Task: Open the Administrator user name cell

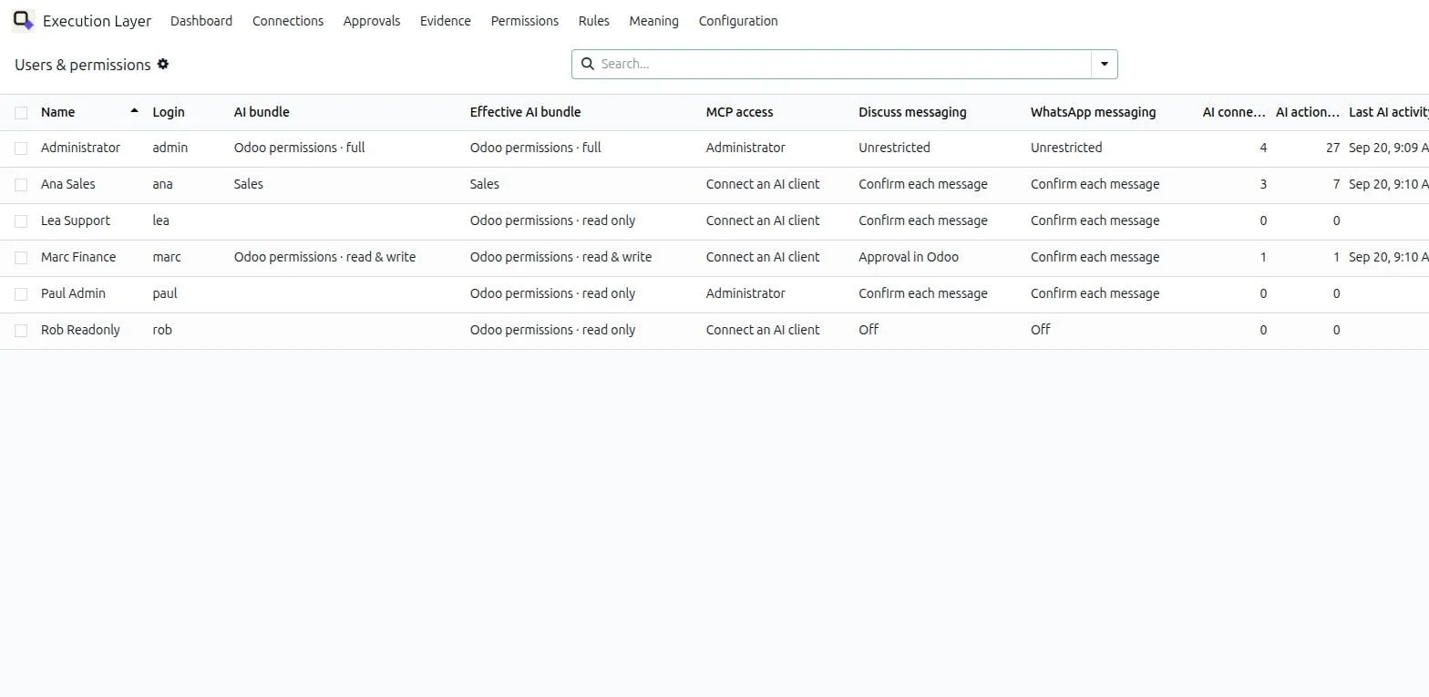Action: (x=80, y=148)
